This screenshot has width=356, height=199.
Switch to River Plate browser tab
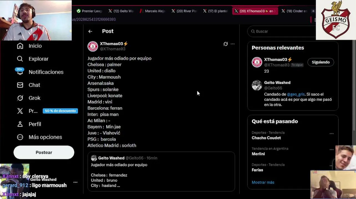click(184, 11)
